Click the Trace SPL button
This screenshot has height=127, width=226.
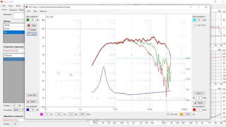pos(32,95)
